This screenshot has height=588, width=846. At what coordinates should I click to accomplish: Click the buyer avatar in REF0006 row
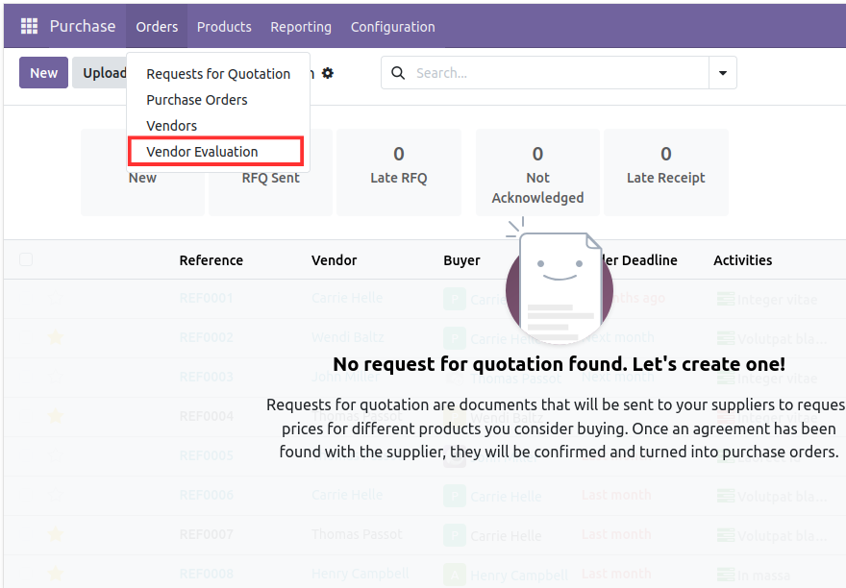pyautogui.click(x=455, y=496)
